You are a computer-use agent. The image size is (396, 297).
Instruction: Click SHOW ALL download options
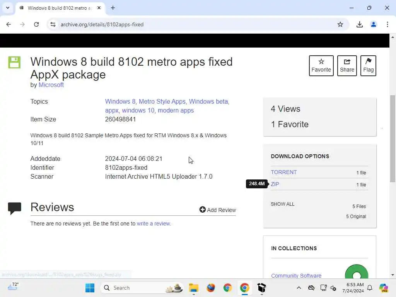tap(282, 204)
